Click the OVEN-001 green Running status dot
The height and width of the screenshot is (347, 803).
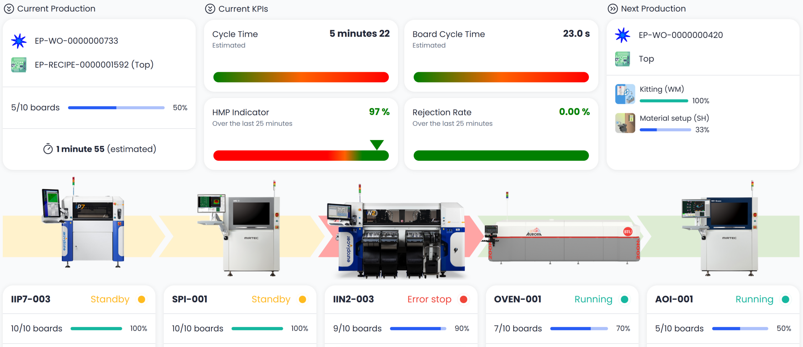tap(625, 299)
